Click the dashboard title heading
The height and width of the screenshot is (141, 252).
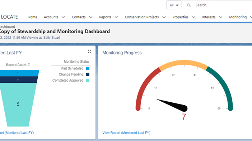(x=55, y=31)
